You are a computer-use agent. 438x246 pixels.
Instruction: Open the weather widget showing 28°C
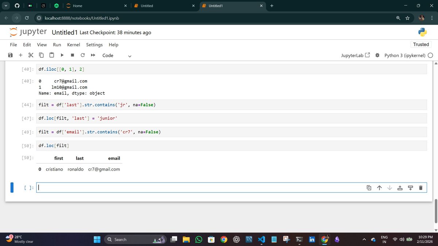[20, 239]
